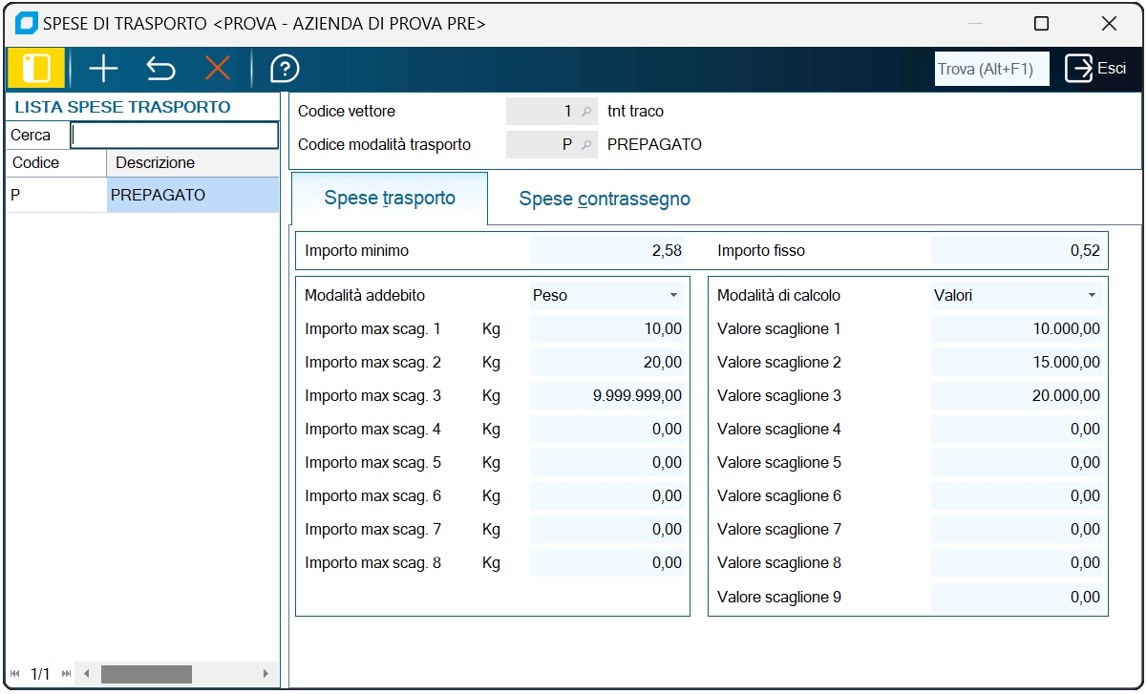Click the horizontal scrollbar thumb in list

pyautogui.click(x=146, y=674)
